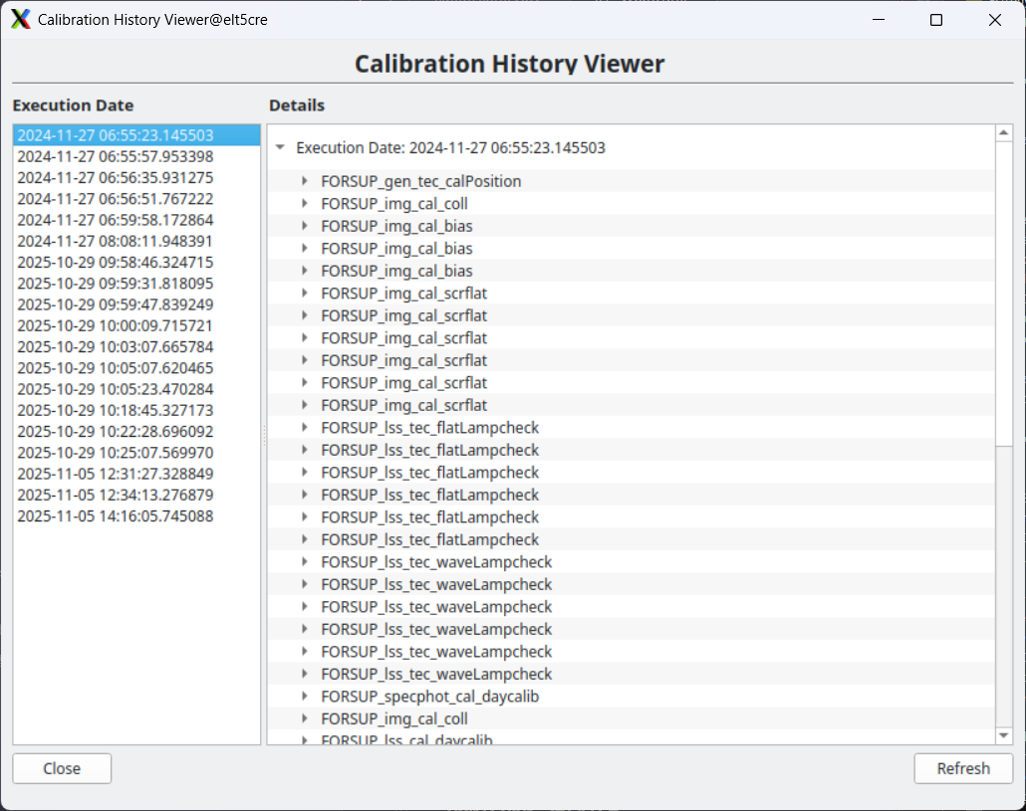The height and width of the screenshot is (811, 1026).
Task: Select the FORSUP_gen_tec_calPosition row
Action: point(632,181)
